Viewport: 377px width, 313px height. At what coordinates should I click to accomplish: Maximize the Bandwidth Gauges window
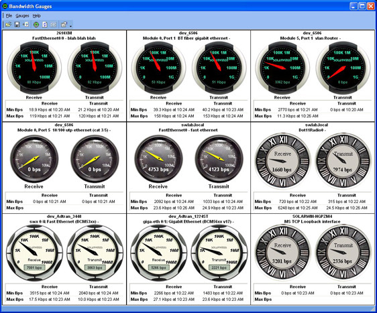click(362, 6)
